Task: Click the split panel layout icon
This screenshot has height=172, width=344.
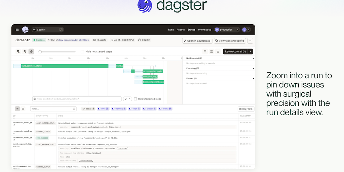Action: (x=212, y=51)
